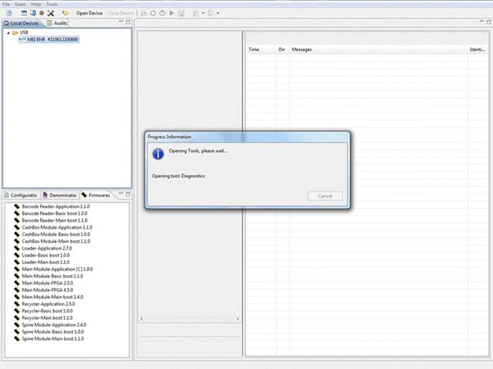
Task: Select CashBox Module-Basic boot 1.0.0
Action: pyautogui.click(x=52, y=234)
